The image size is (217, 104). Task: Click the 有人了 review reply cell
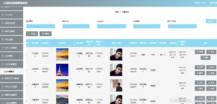163,55
